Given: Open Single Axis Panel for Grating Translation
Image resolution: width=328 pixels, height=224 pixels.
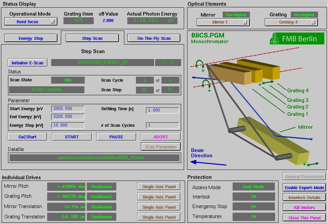Looking at the screenshot, I should tap(159, 217).
